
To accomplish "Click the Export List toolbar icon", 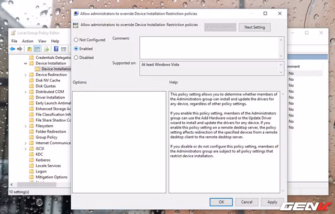I will [47, 49].
